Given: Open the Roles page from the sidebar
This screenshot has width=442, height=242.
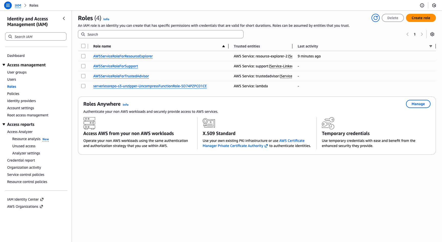Looking at the screenshot, I should 11,86.
